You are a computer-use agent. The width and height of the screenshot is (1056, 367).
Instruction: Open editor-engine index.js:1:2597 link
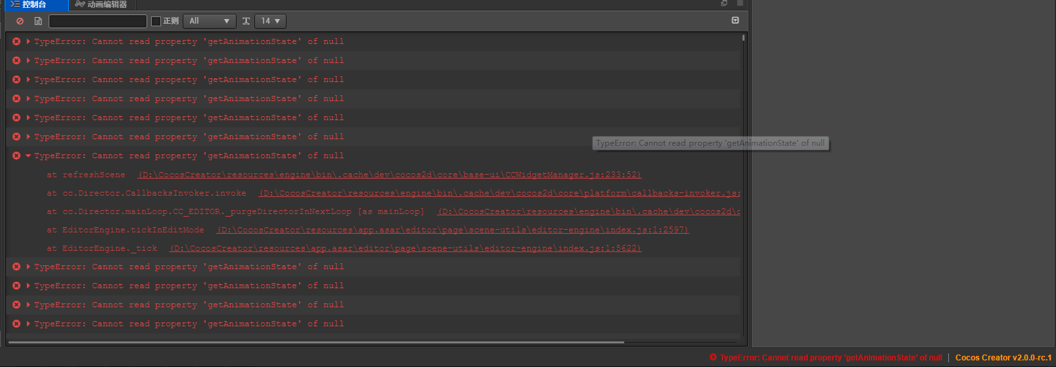point(453,230)
